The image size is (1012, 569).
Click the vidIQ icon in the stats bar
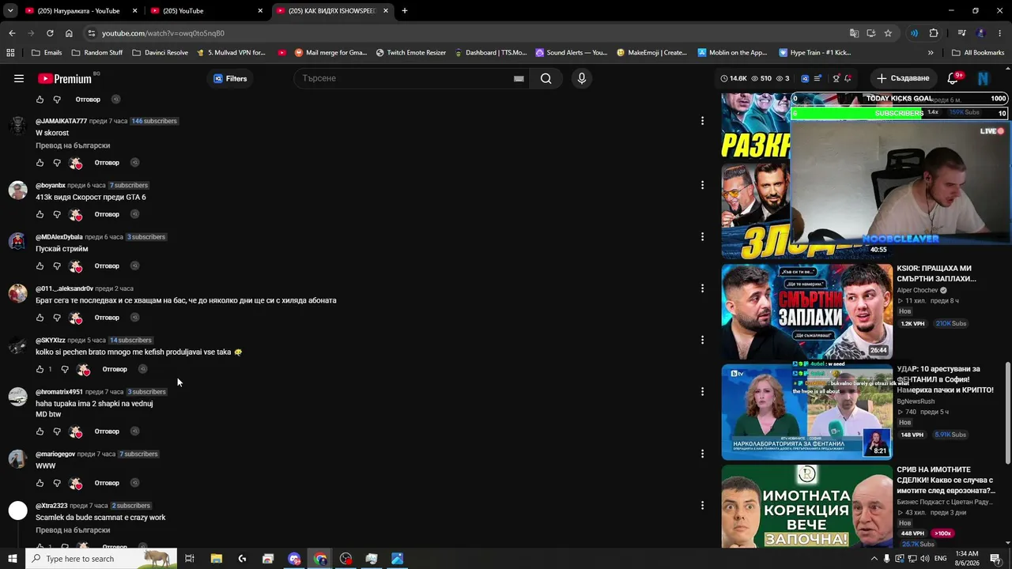click(805, 78)
